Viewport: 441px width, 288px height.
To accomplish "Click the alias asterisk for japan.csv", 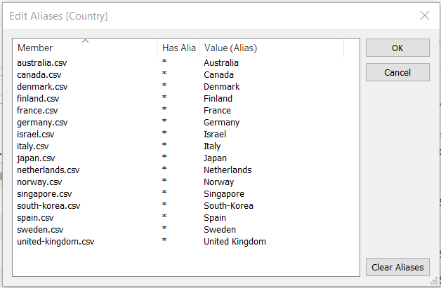I will click(x=164, y=158).
